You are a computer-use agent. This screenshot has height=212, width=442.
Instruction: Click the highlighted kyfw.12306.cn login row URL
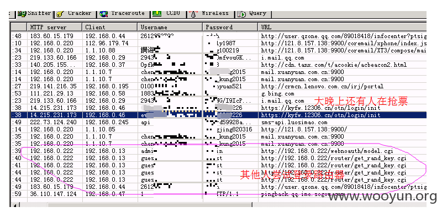pyautogui.click(x=320, y=115)
